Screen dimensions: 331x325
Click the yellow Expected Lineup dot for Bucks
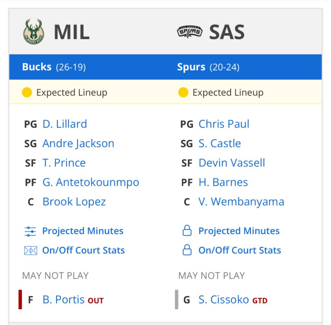click(27, 93)
